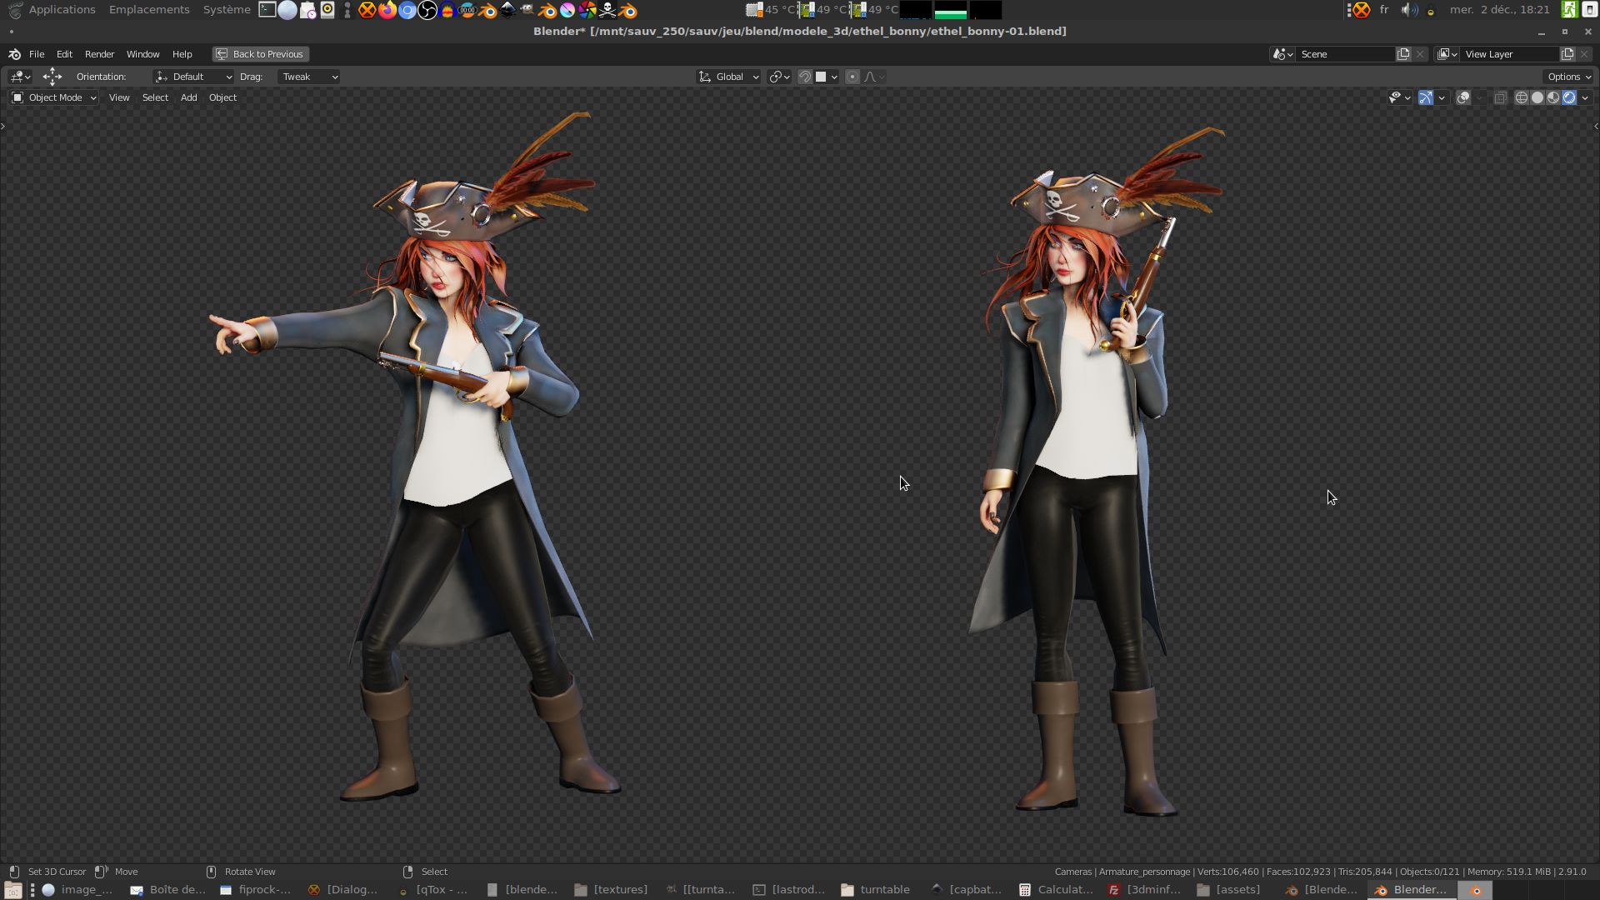Open proportional falloff curve selector
The width and height of the screenshot is (1600, 900).
pyautogui.click(x=874, y=77)
